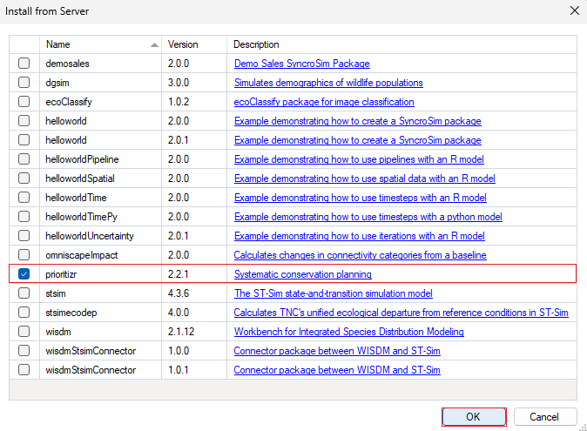The image size is (587, 431).
Task: Click the helloworldUncertainty package name
Action: coord(90,236)
